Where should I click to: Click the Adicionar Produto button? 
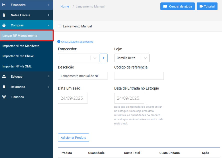(x=73, y=137)
